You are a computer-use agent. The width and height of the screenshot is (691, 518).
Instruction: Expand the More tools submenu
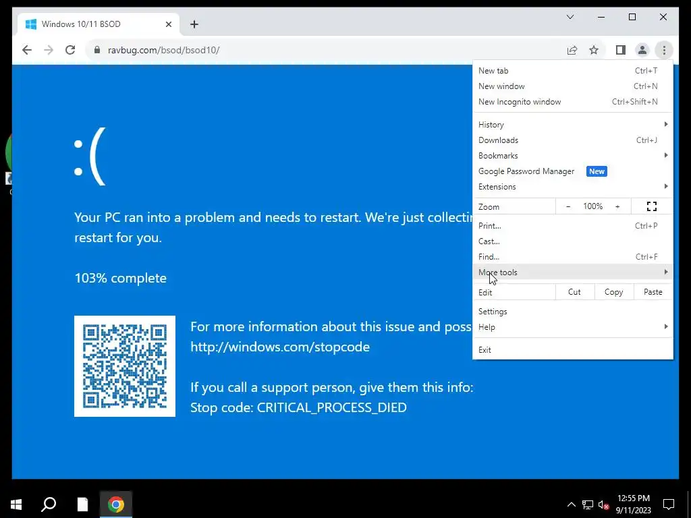[572, 272]
